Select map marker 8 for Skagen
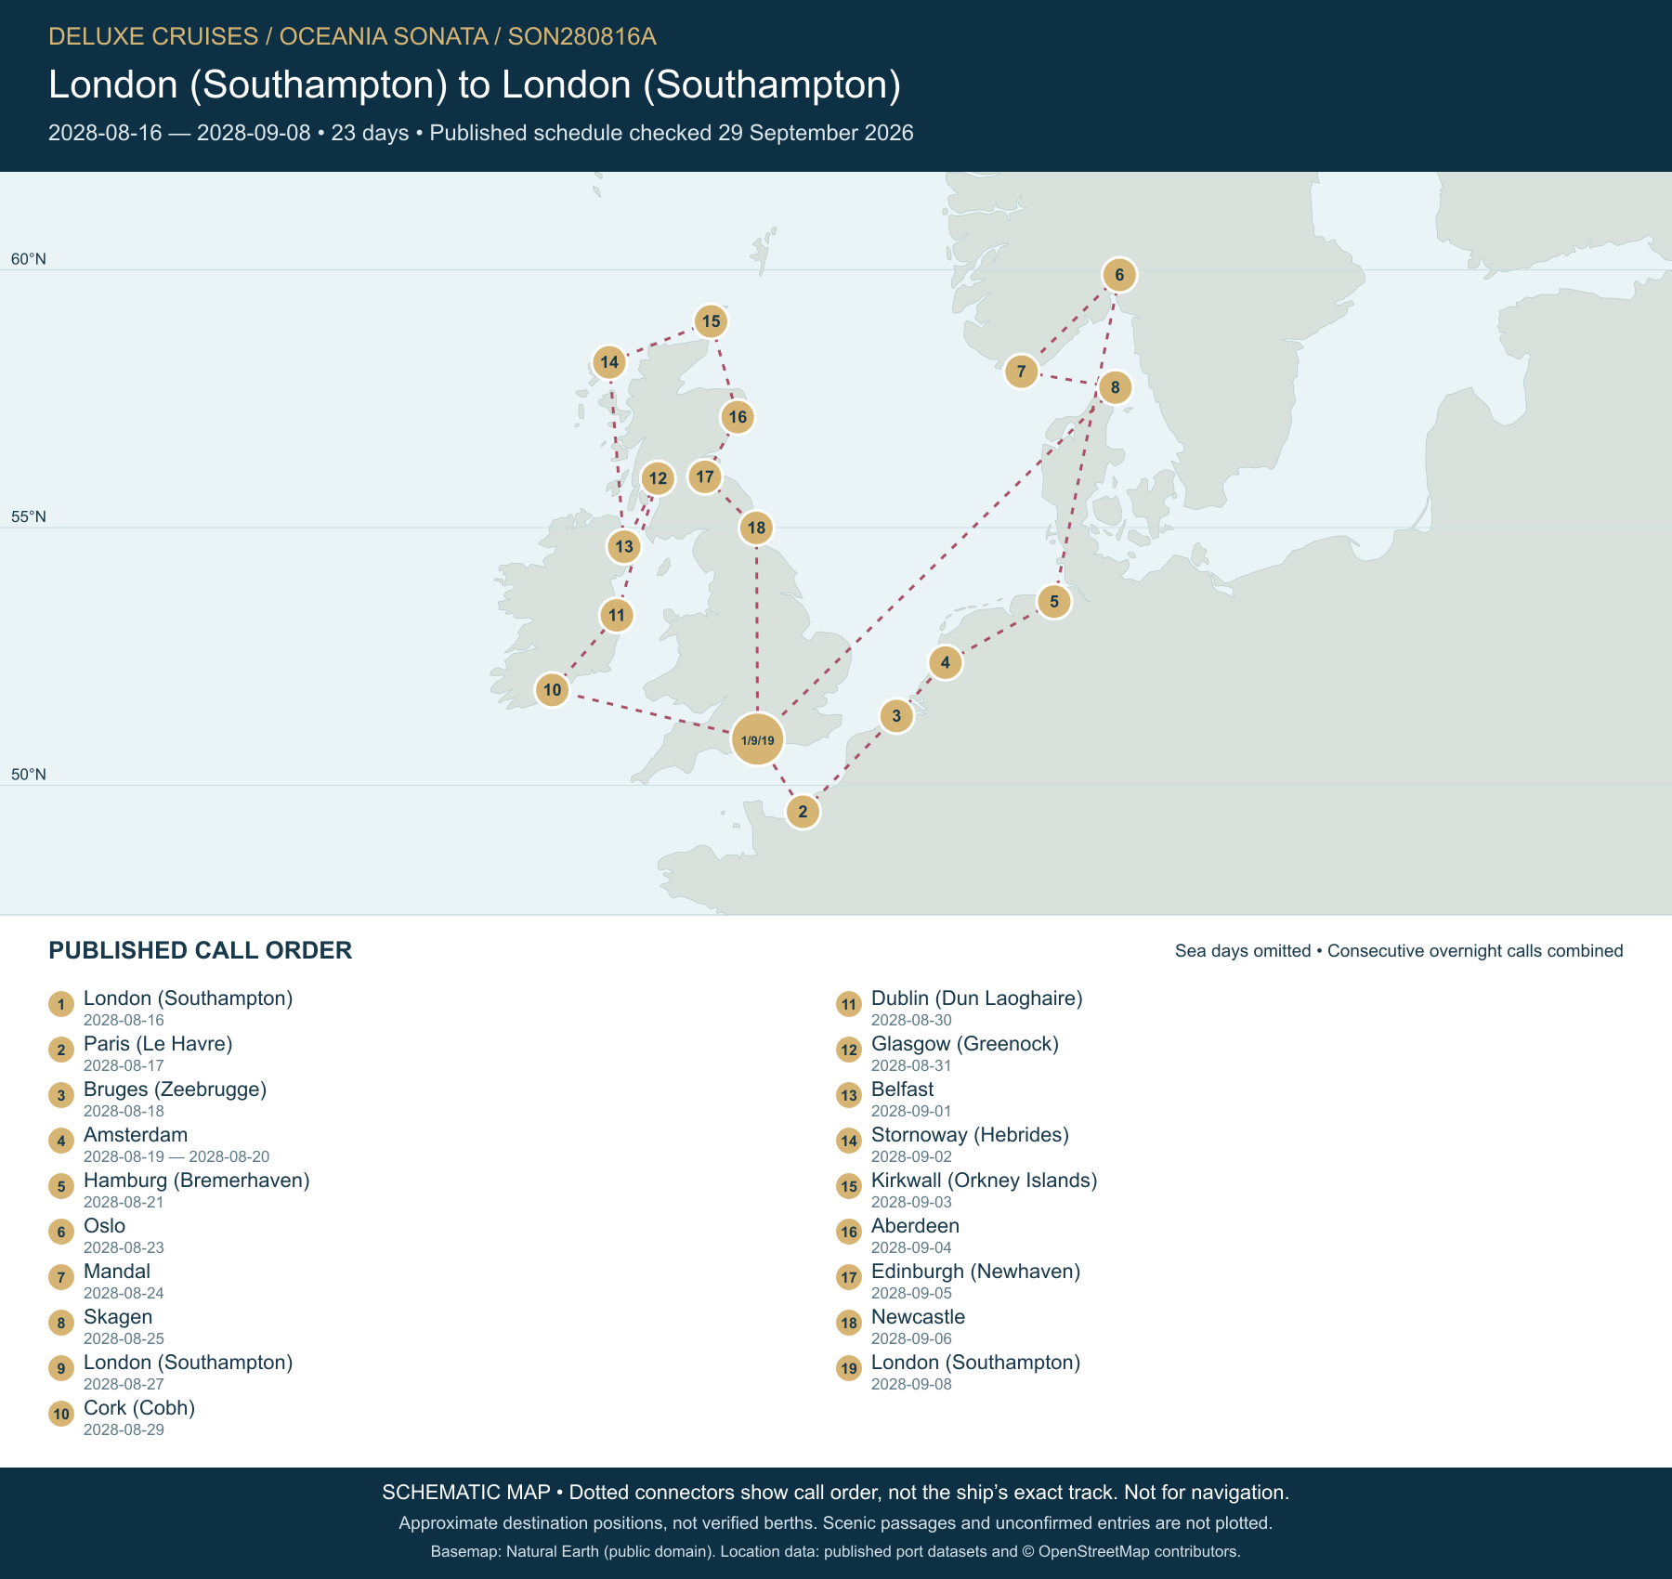The height and width of the screenshot is (1579, 1672). click(1115, 387)
